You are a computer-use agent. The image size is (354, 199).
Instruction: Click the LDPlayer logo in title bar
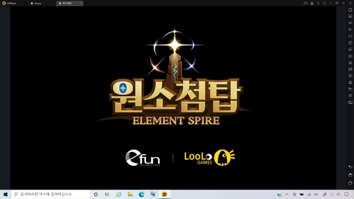[x=4, y=3]
